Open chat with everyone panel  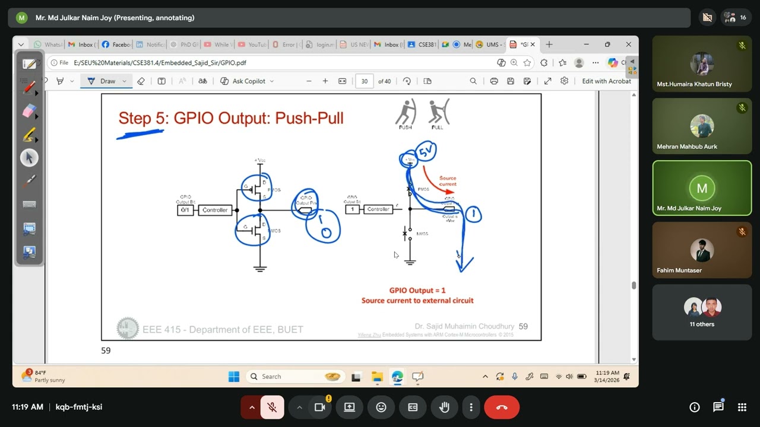718,407
